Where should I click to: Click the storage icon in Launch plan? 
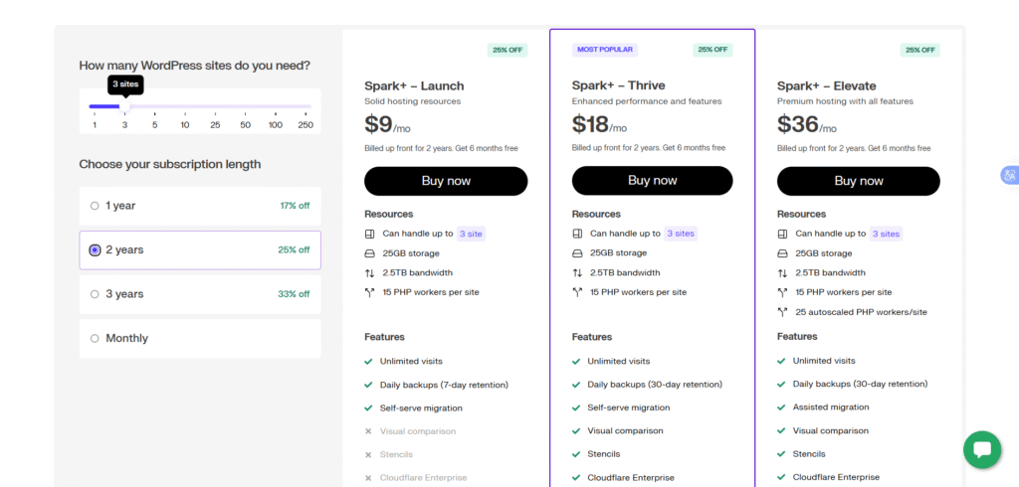point(369,253)
